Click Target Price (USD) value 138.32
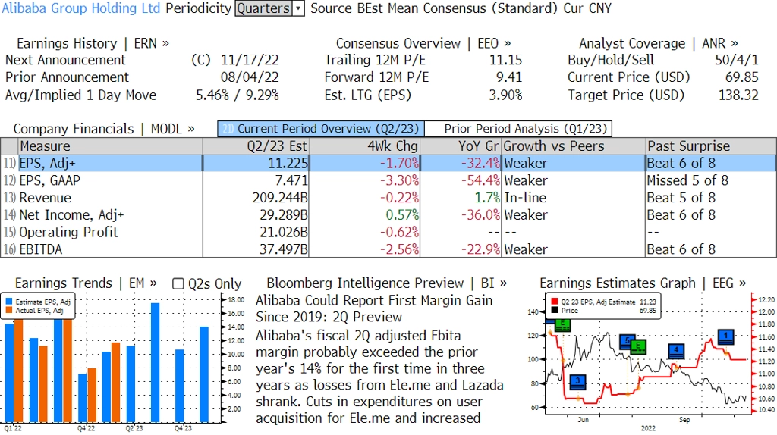 [738, 95]
